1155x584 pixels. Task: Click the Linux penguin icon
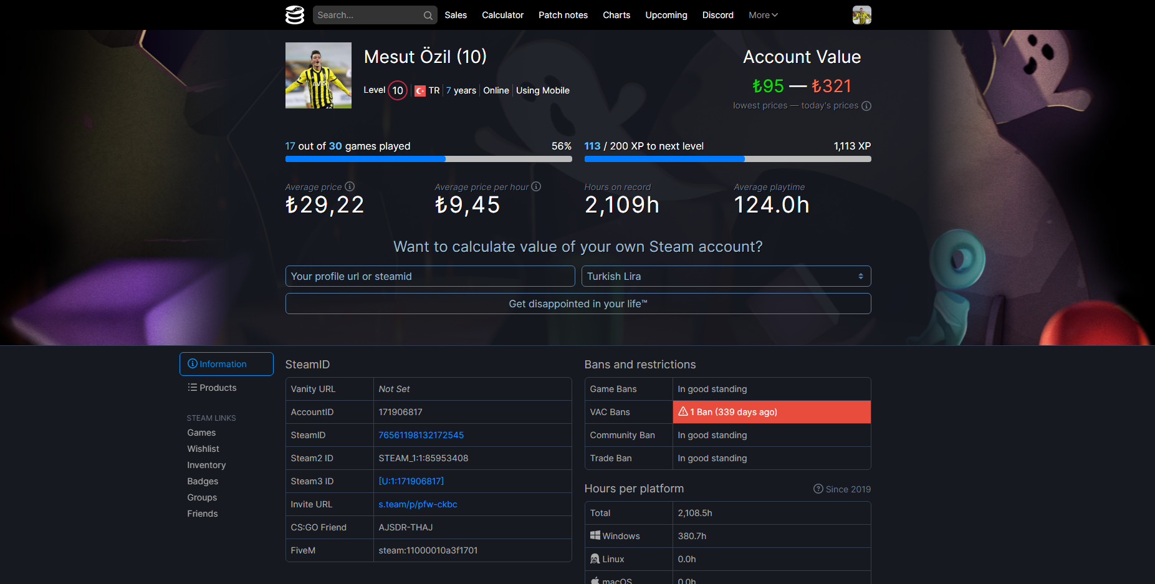595,558
